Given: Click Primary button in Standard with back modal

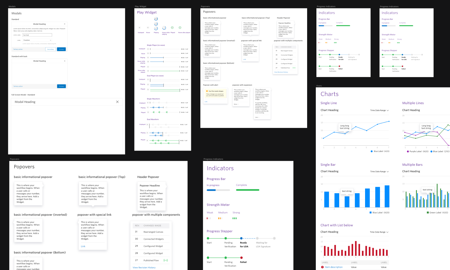Looking at the screenshot, I should [x=61, y=86].
